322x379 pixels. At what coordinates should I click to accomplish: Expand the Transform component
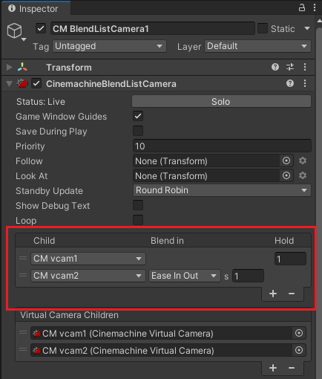pos(10,67)
